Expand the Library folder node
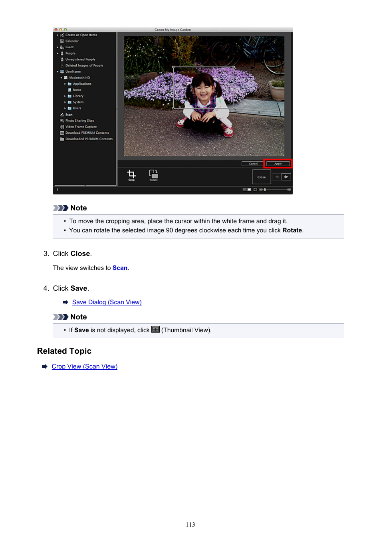Image resolution: width=381 pixels, height=539 pixels. [65, 96]
